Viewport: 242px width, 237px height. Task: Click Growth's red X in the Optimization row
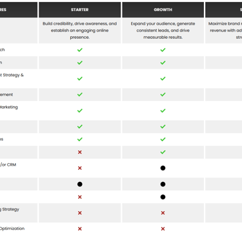pyautogui.click(x=163, y=229)
